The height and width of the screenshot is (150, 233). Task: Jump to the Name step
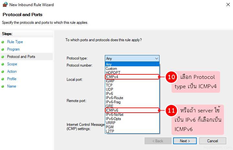[x=12, y=86]
